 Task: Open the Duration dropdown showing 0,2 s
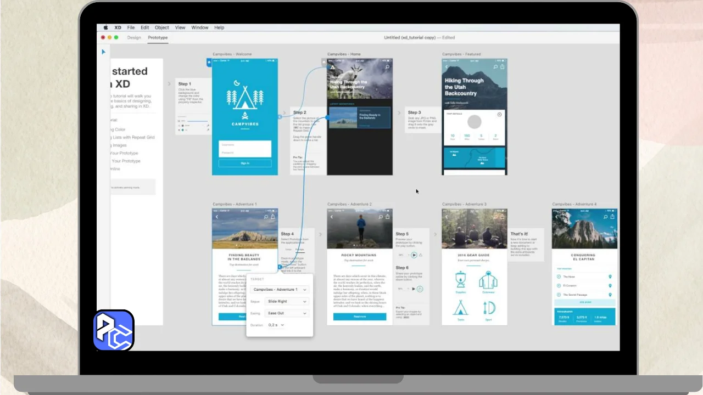click(x=276, y=325)
